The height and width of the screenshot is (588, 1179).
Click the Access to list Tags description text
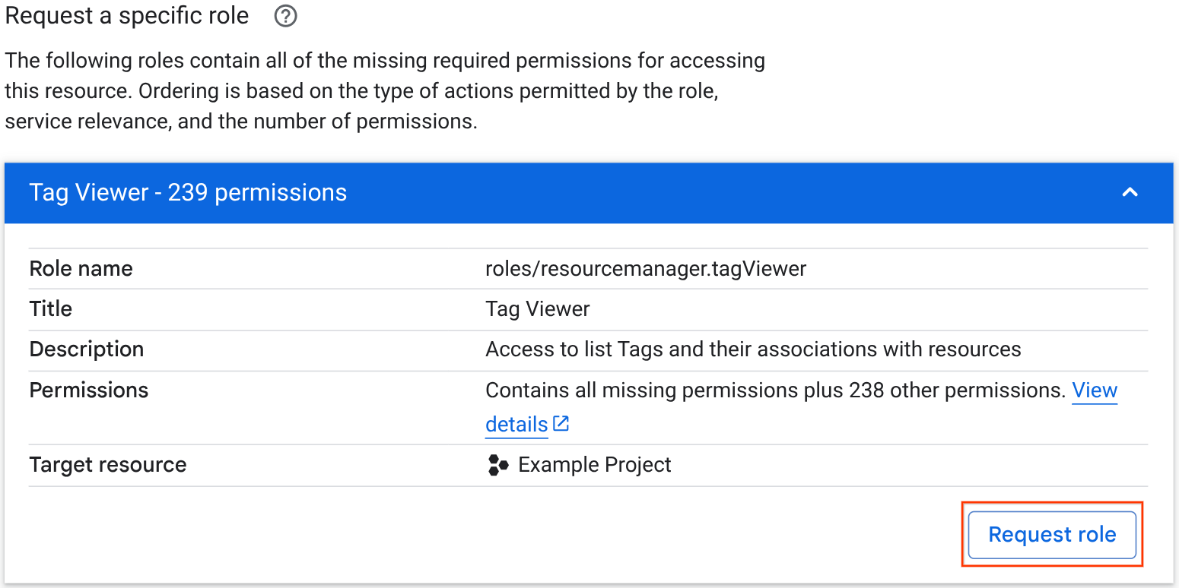pos(752,349)
